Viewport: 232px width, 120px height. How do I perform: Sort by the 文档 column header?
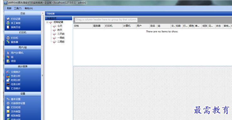[x=83, y=26]
